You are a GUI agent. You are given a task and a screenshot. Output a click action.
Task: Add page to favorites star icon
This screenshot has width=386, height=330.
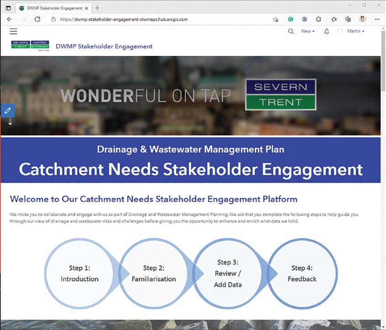pos(275,19)
